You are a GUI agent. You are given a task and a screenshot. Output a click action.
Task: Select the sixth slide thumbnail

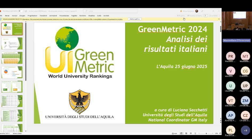(12, 101)
